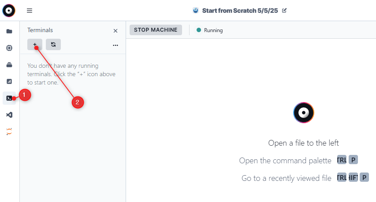Click the notebook title Start from Scratch 5/5/25
Viewport: 376px width, 202px height.
click(240, 11)
